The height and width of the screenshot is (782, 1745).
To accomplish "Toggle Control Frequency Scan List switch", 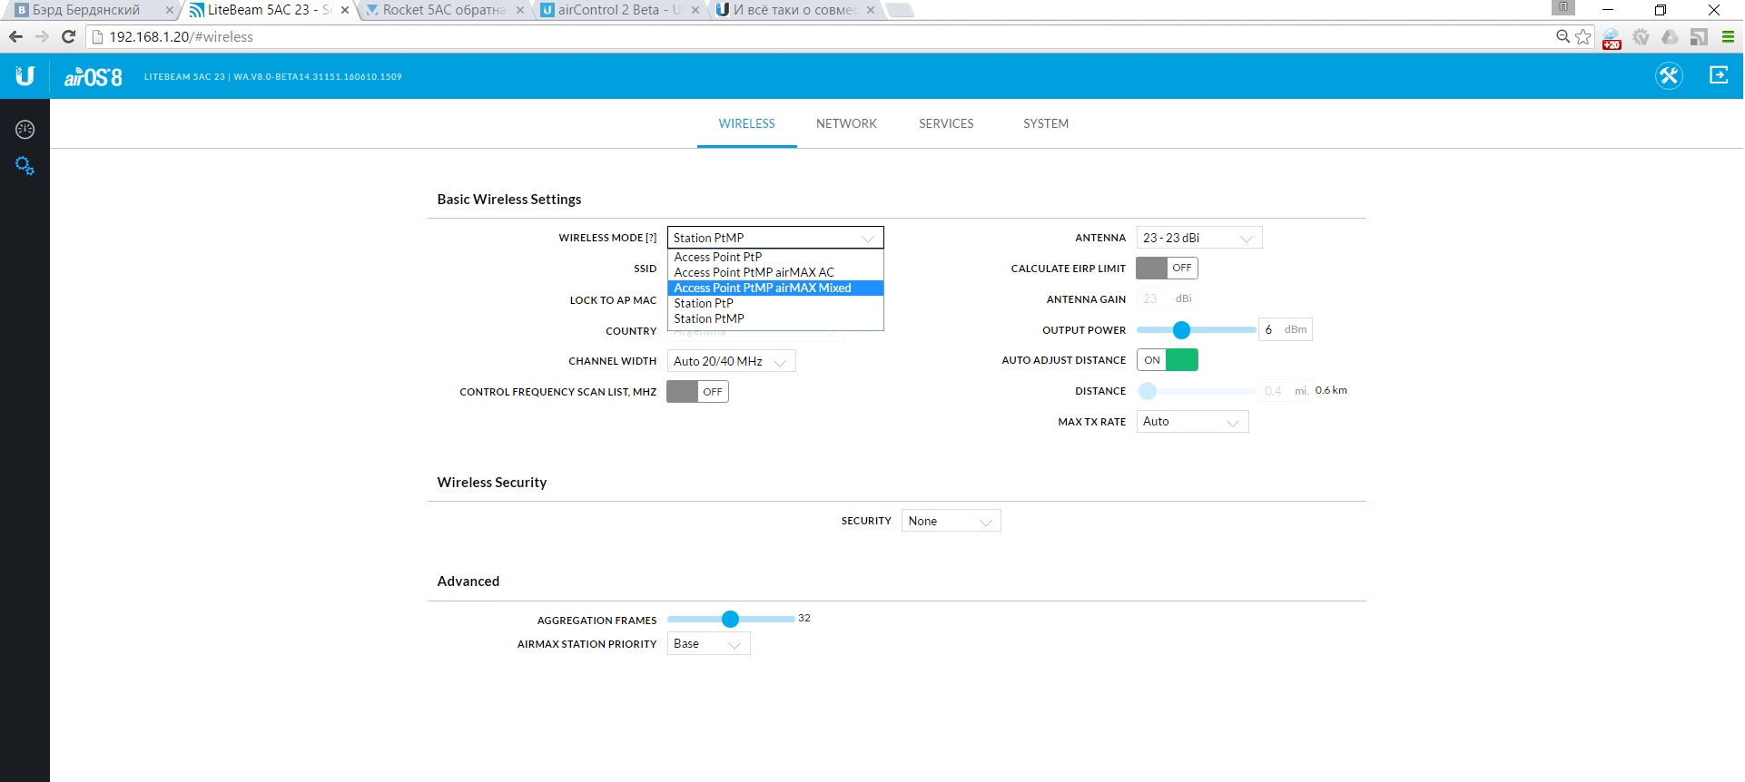I will 697,392.
